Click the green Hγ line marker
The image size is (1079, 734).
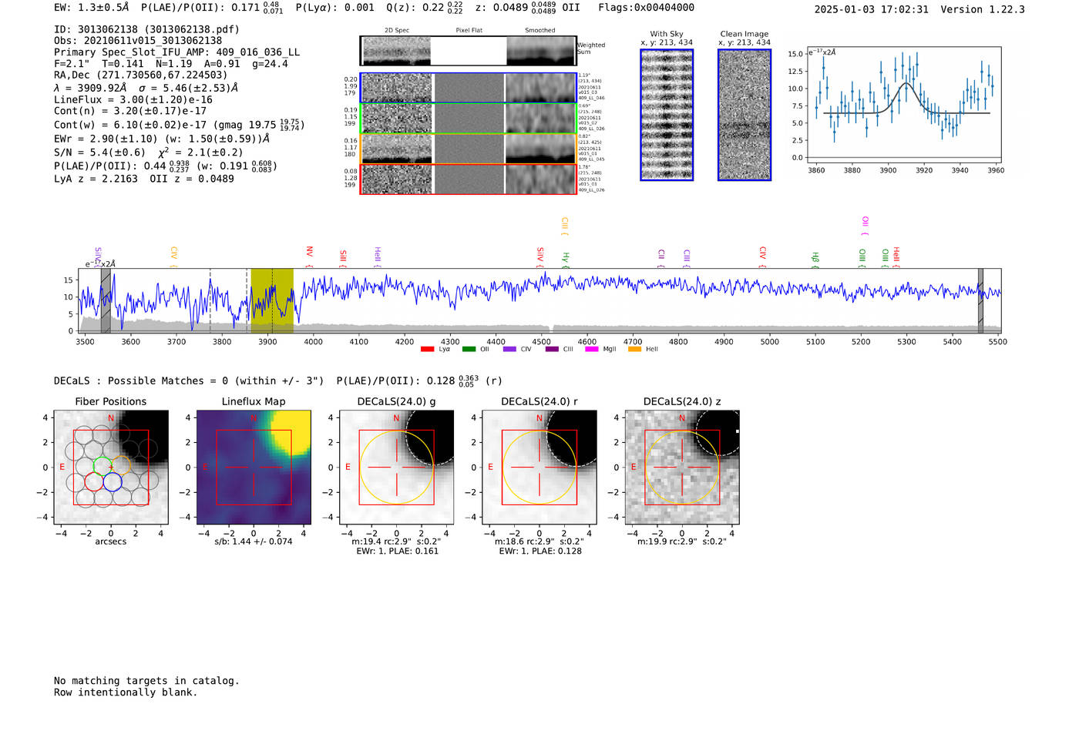[566, 260]
